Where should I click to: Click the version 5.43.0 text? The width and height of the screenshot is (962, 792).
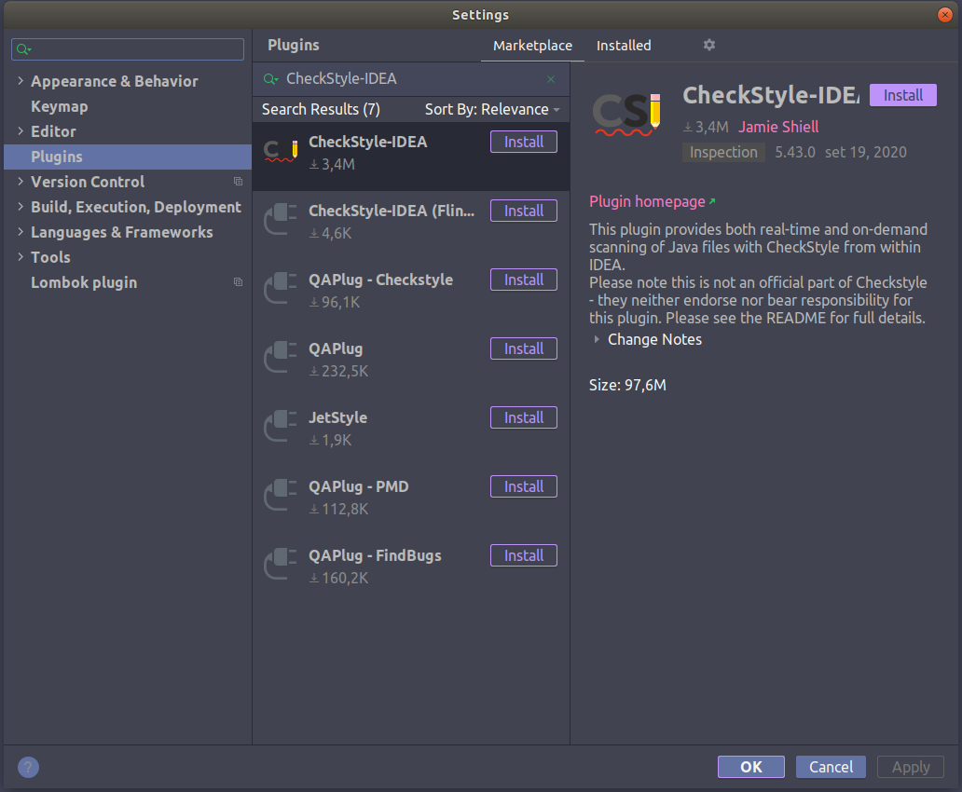(794, 152)
